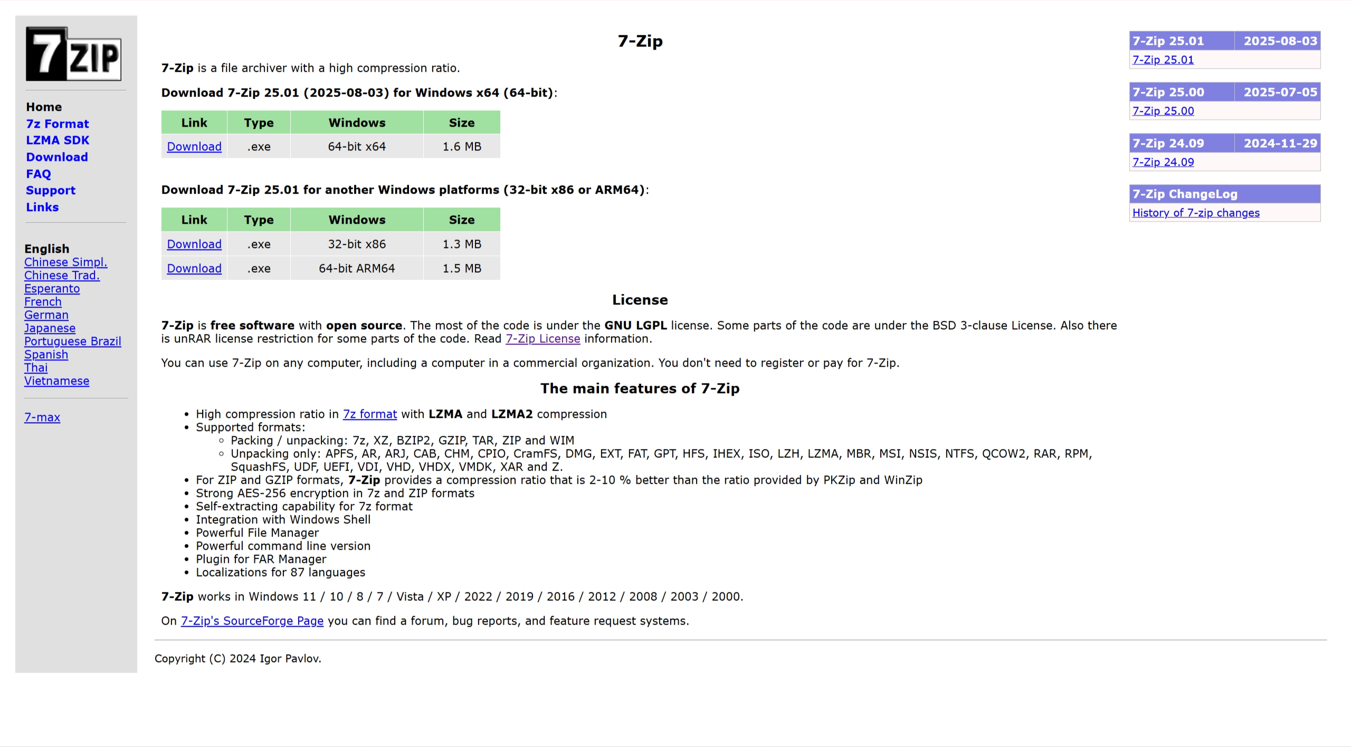Go to LZMA SDK page
Viewport: 1351px width, 747px height.
pyautogui.click(x=58, y=140)
